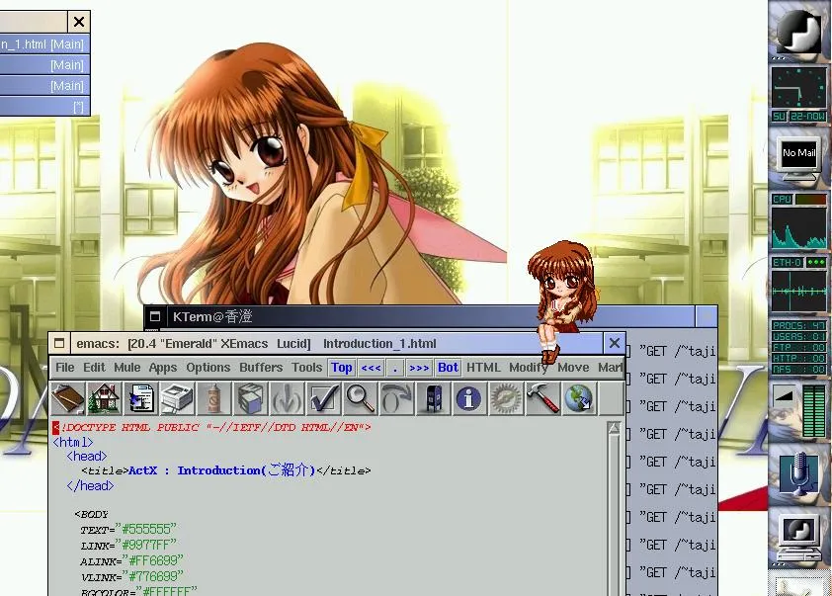Open the File menu in XEmacs
This screenshot has width=832, height=596.
pyautogui.click(x=65, y=368)
